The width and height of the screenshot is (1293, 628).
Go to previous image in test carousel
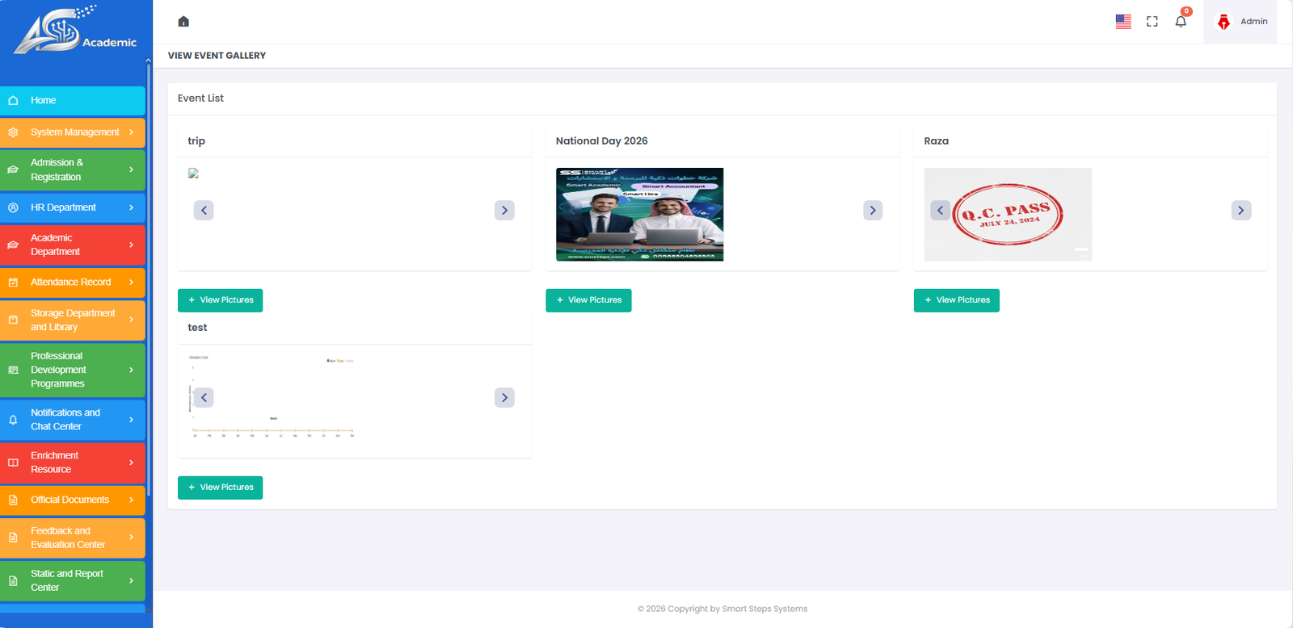(204, 397)
